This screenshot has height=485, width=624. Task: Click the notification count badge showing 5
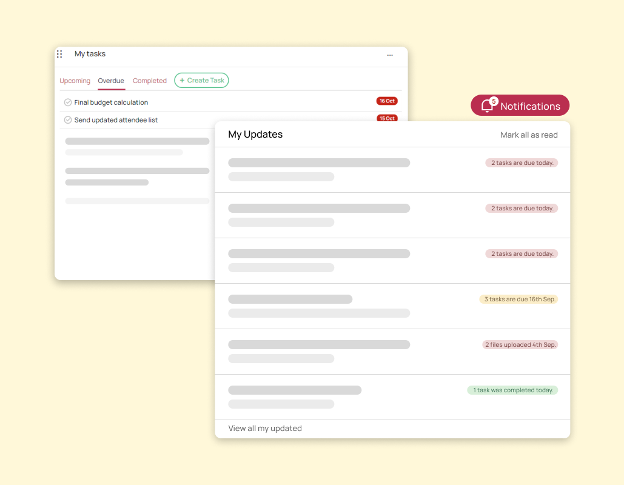[x=494, y=101]
